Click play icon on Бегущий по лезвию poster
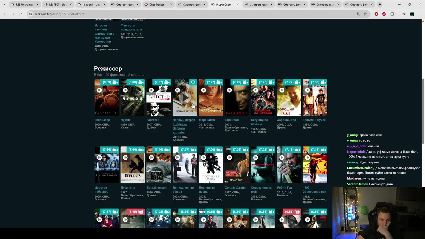425x239 pixels. pyautogui.click(x=256, y=90)
